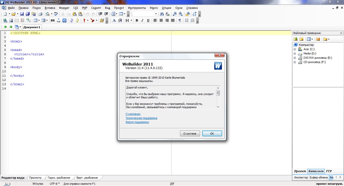
Task: Expand the Media (D:) drive node
Action: (x=295, y=53)
